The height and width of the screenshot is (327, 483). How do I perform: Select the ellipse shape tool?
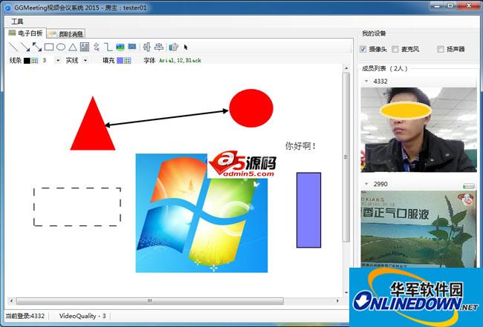point(61,47)
